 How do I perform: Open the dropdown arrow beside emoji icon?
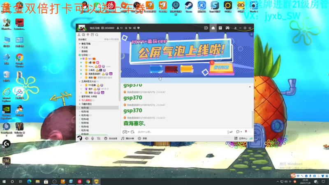[129, 132]
